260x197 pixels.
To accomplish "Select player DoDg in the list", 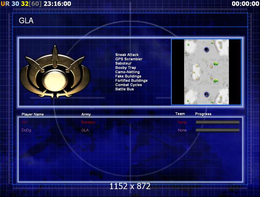I will (x=26, y=130).
